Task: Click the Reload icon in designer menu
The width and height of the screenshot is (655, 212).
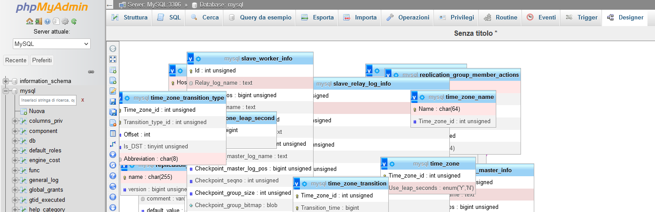Action: click(x=113, y=165)
